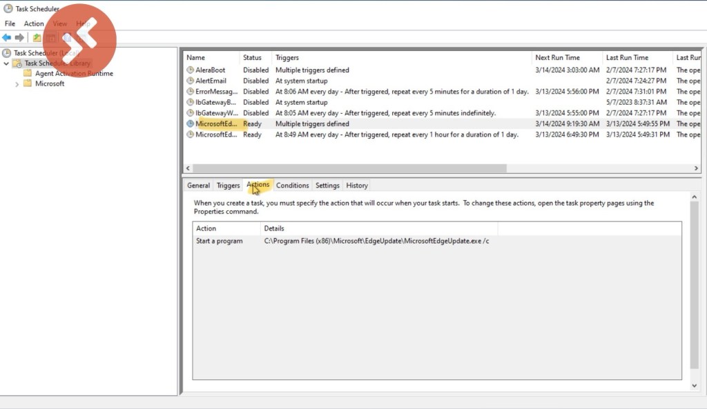Click the Forward arrow toolbar icon
707x409 pixels.
click(x=19, y=37)
